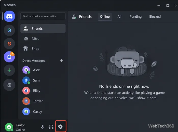Image resolution: width=178 pixels, height=132 pixels.
Task: Add a server with green plus
Action: point(9,70)
